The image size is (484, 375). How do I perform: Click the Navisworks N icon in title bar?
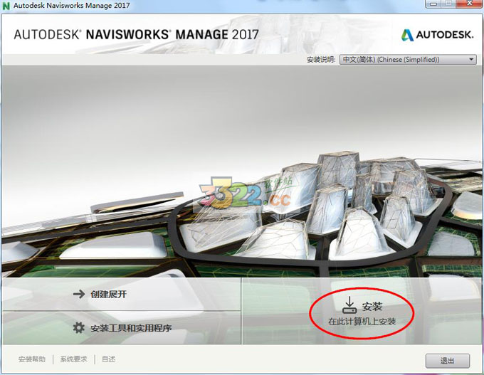tap(6, 6)
